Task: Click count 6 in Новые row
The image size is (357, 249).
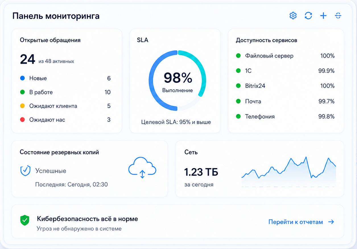Action: [x=109, y=78]
